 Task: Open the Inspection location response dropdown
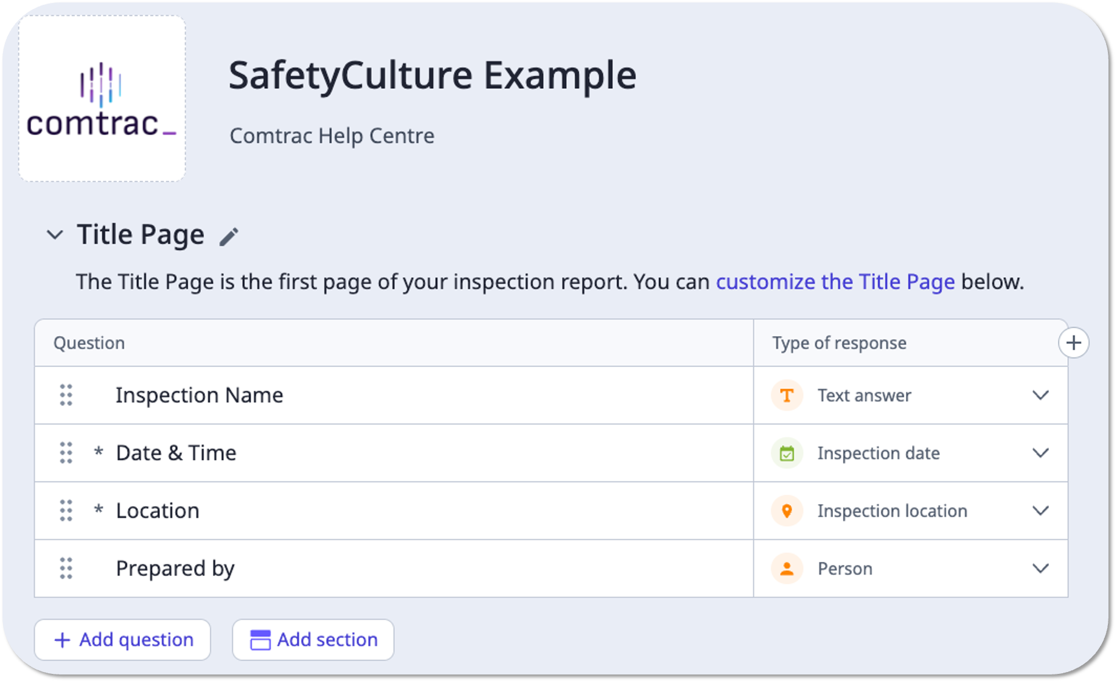coord(1040,511)
